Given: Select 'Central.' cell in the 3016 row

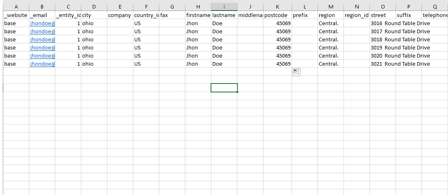Looking at the screenshot, I should point(331,24).
